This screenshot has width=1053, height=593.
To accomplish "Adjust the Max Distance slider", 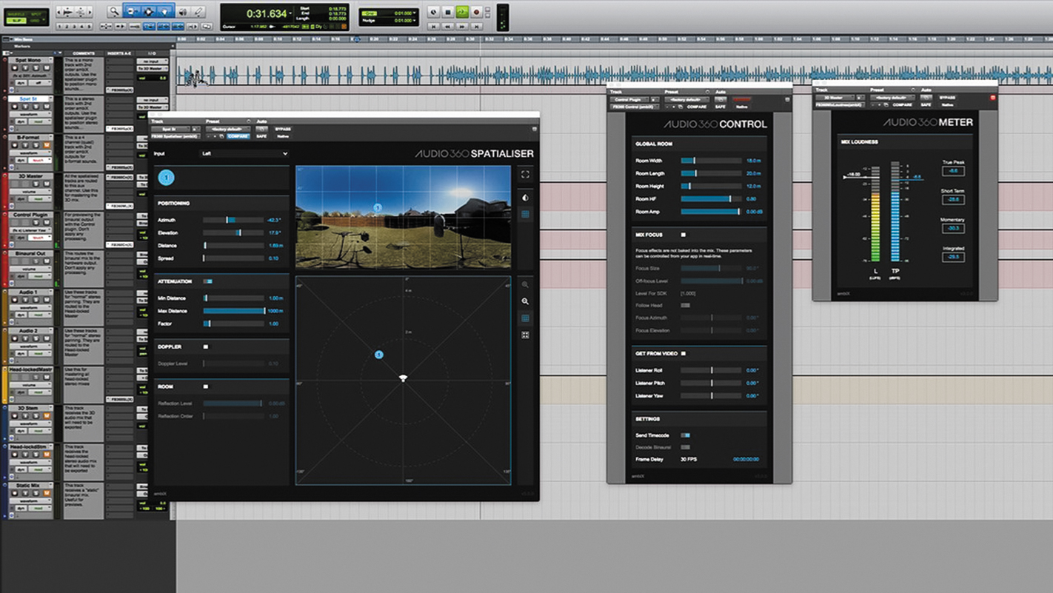I will pos(233,311).
